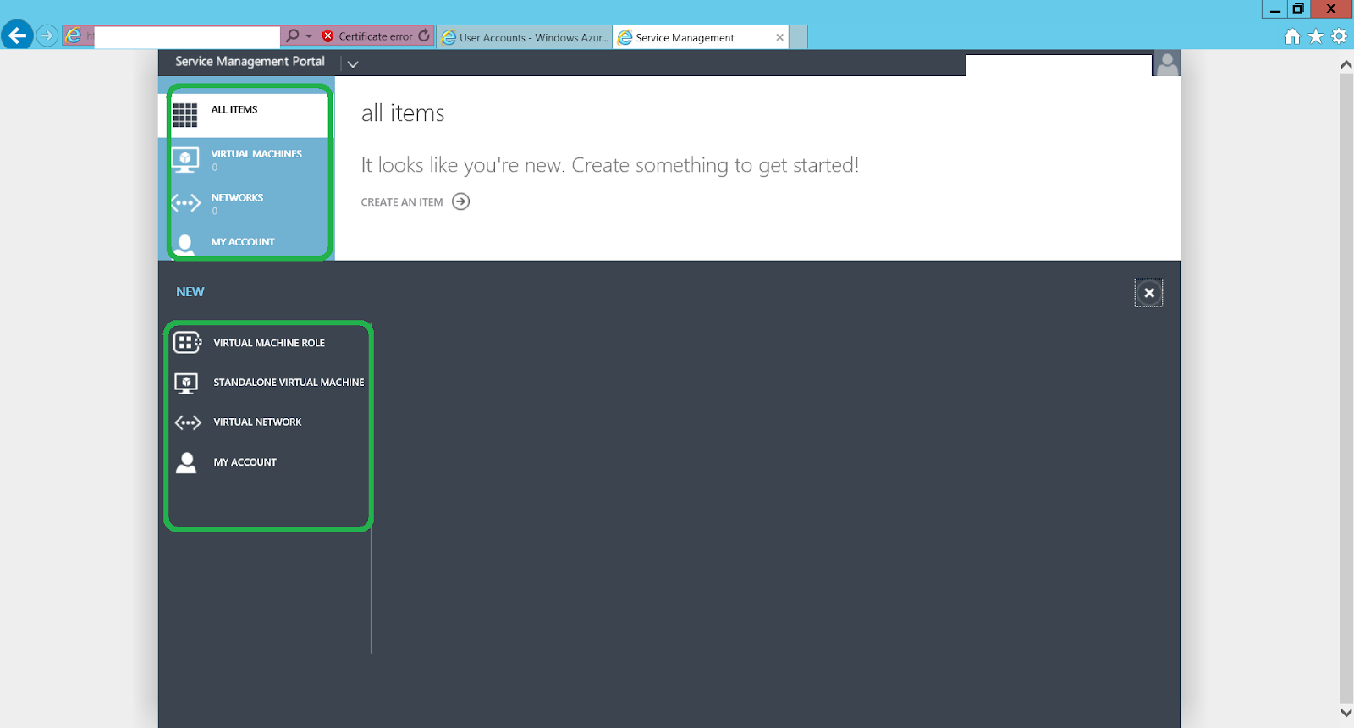Screen dimensions: 1354x728
Task: Click the CREATE AN ITEM link
Action: (402, 202)
